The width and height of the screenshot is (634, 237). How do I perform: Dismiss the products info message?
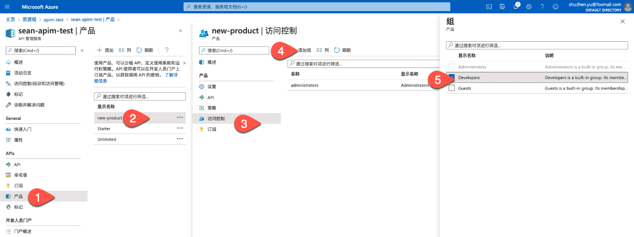184,63
